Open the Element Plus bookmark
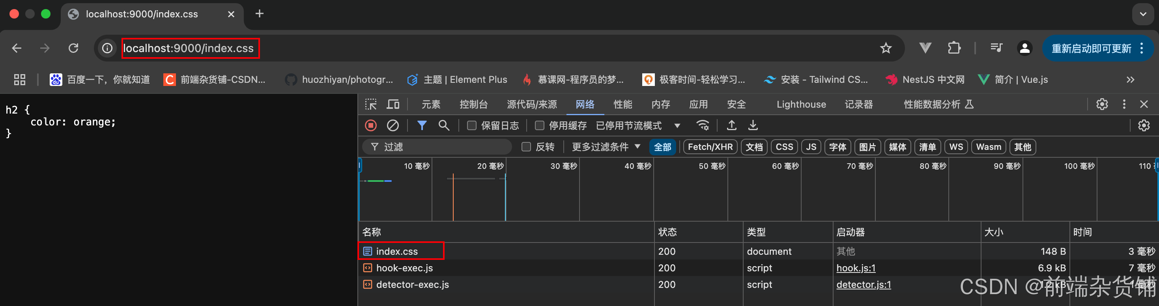This screenshot has height=306, width=1159. click(457, 80)
